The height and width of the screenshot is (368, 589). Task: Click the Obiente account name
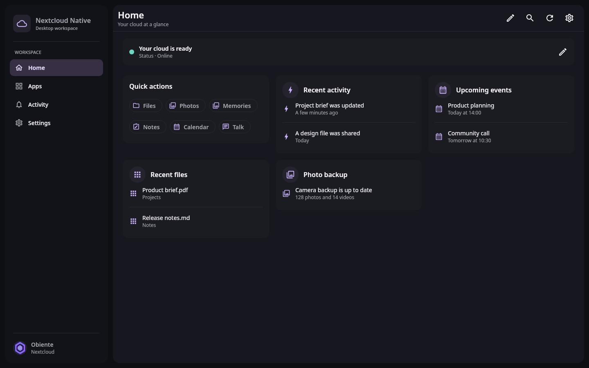pos(42,345)
